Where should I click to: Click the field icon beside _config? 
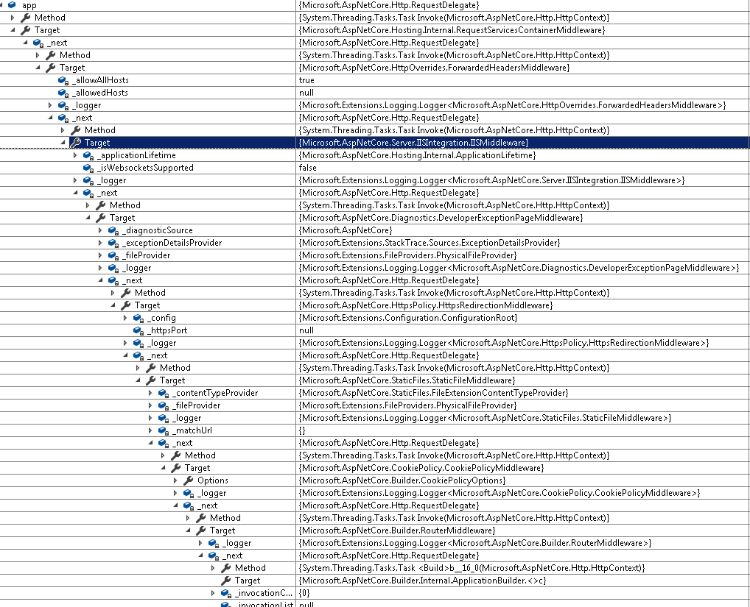(139, 318)
